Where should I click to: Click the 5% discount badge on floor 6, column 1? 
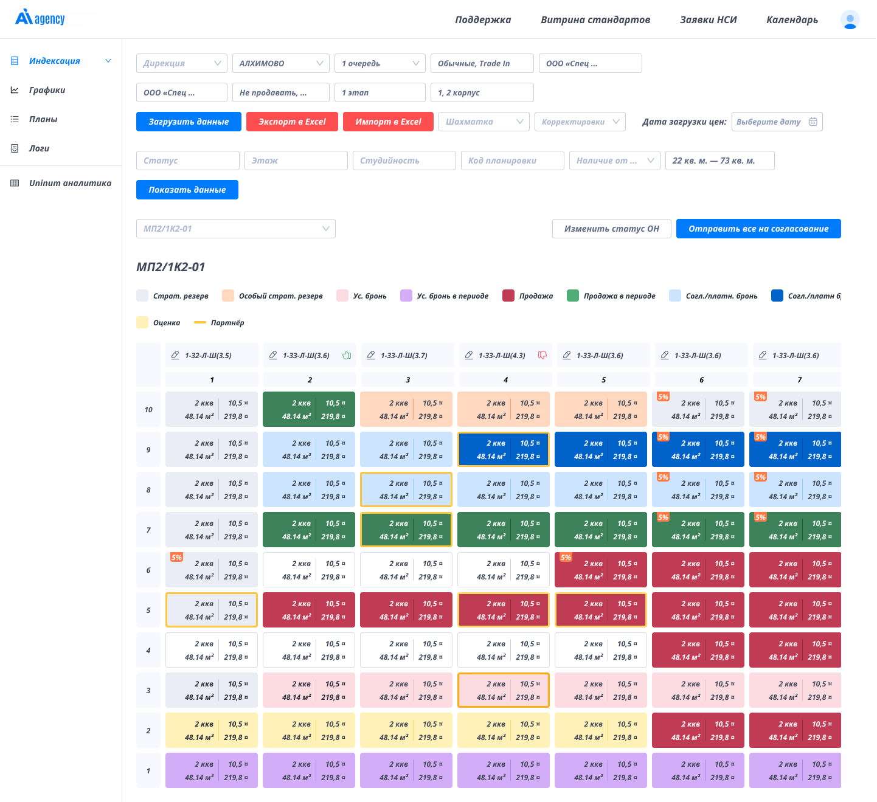pyautogui.click(x=176, y=557)
